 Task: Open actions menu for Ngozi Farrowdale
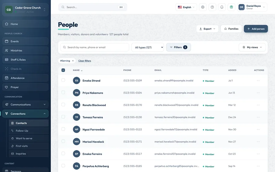[258, 130]
